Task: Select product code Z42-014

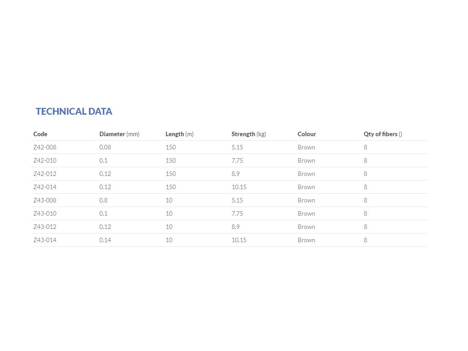Action: pos(45,187)
